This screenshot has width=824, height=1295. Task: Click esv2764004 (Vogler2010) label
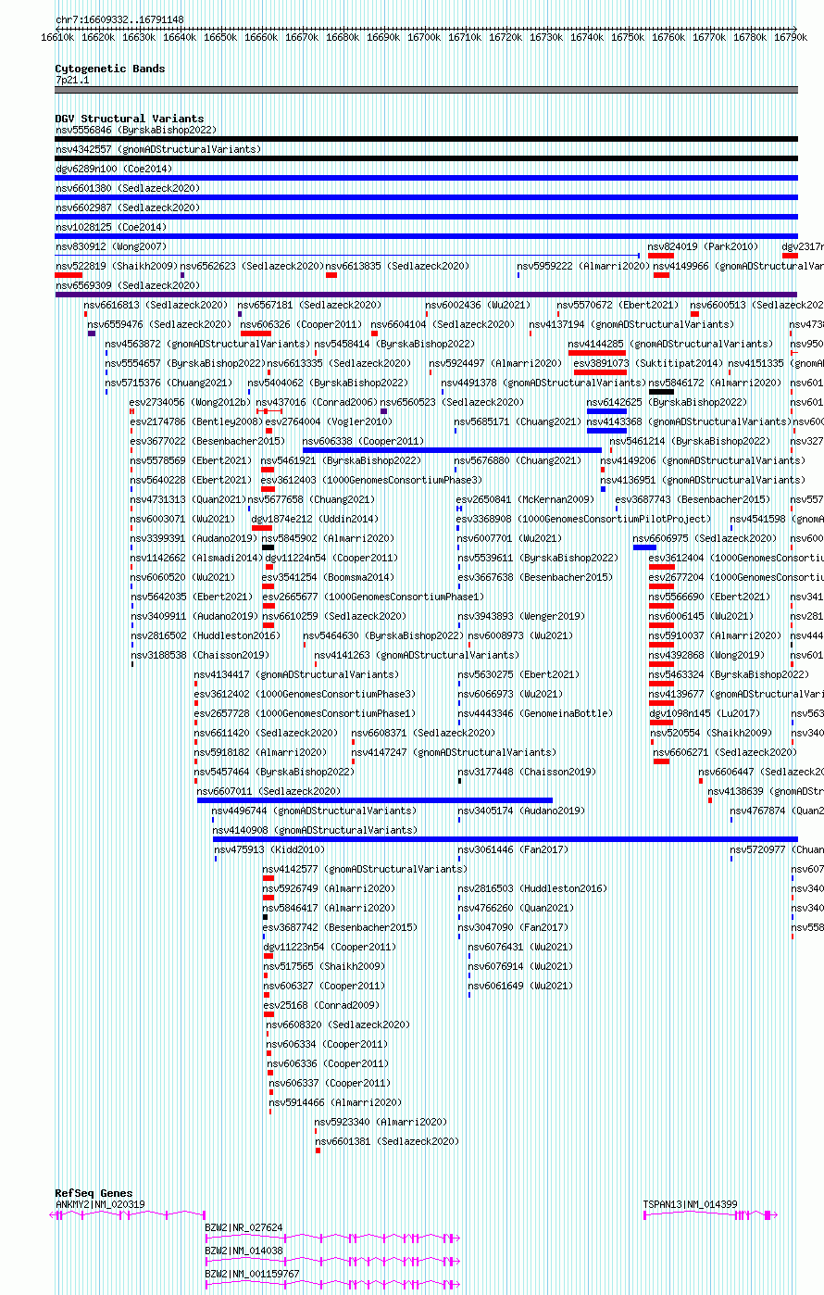329,422
